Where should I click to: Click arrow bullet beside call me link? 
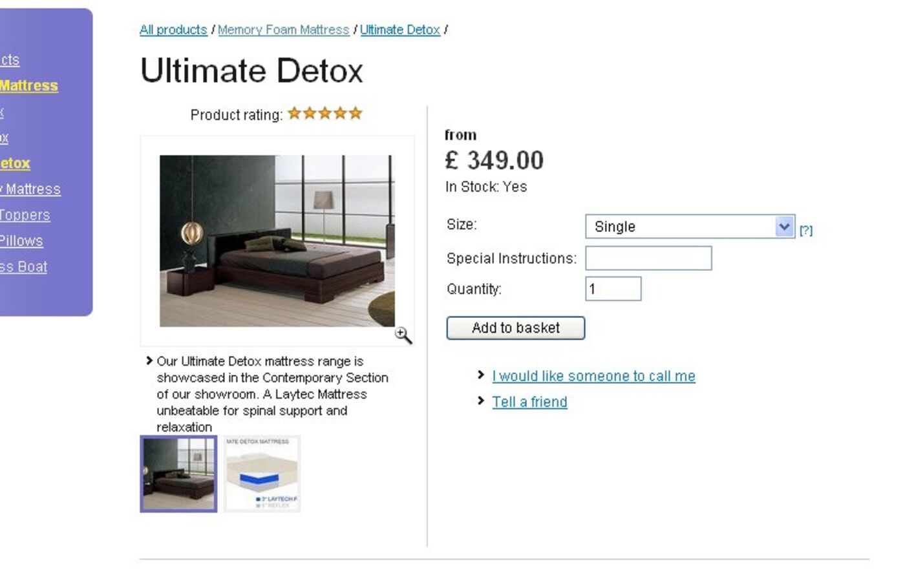(481, 375)
